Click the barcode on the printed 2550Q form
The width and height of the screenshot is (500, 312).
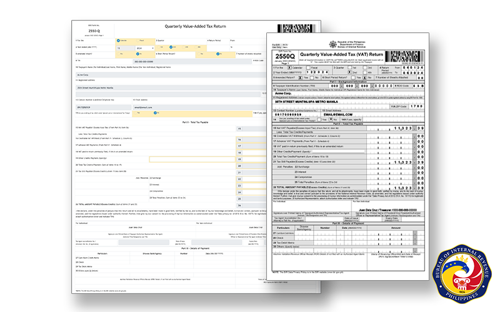pos(404,56)
